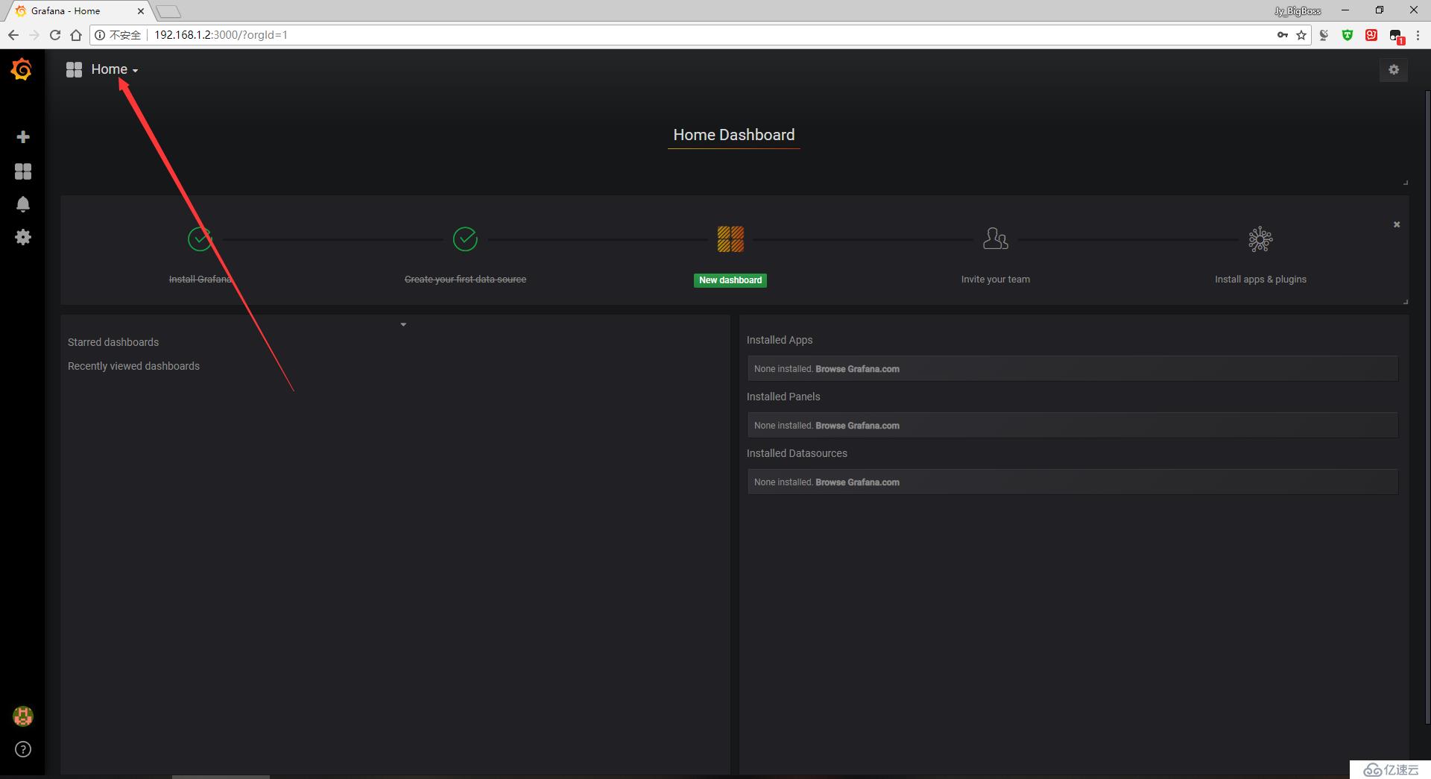
Task: Click Create your first data source label
Action: point(465,280)
